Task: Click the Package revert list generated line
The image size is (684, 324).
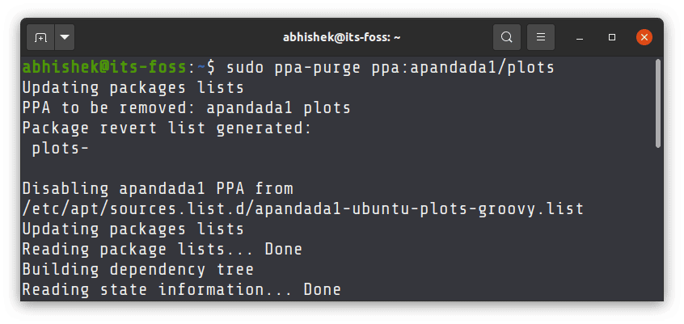Action: coord(167,128)
